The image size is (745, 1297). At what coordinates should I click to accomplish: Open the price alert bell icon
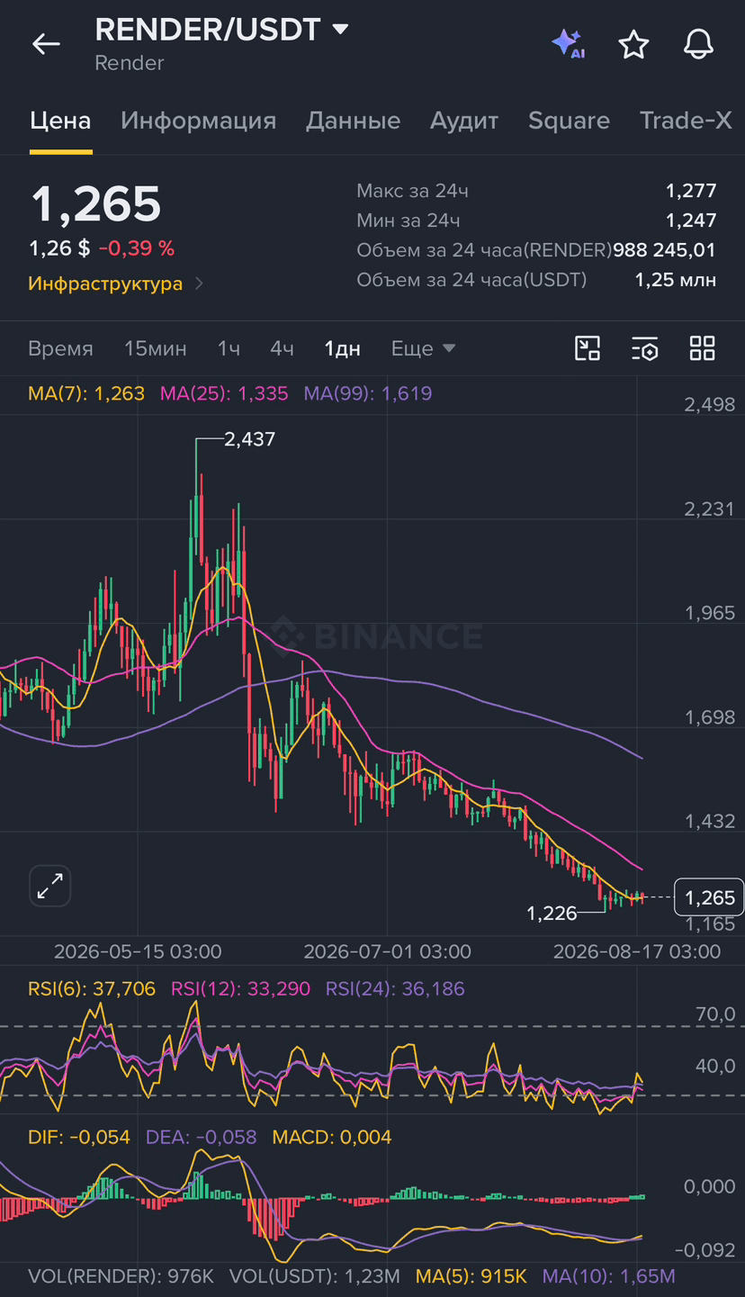pyautogui.click(x=698, y=44)
